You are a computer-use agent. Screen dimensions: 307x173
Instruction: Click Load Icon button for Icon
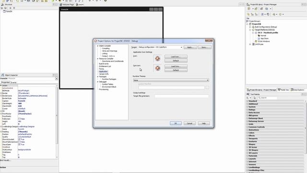click(x=176, y=57)
